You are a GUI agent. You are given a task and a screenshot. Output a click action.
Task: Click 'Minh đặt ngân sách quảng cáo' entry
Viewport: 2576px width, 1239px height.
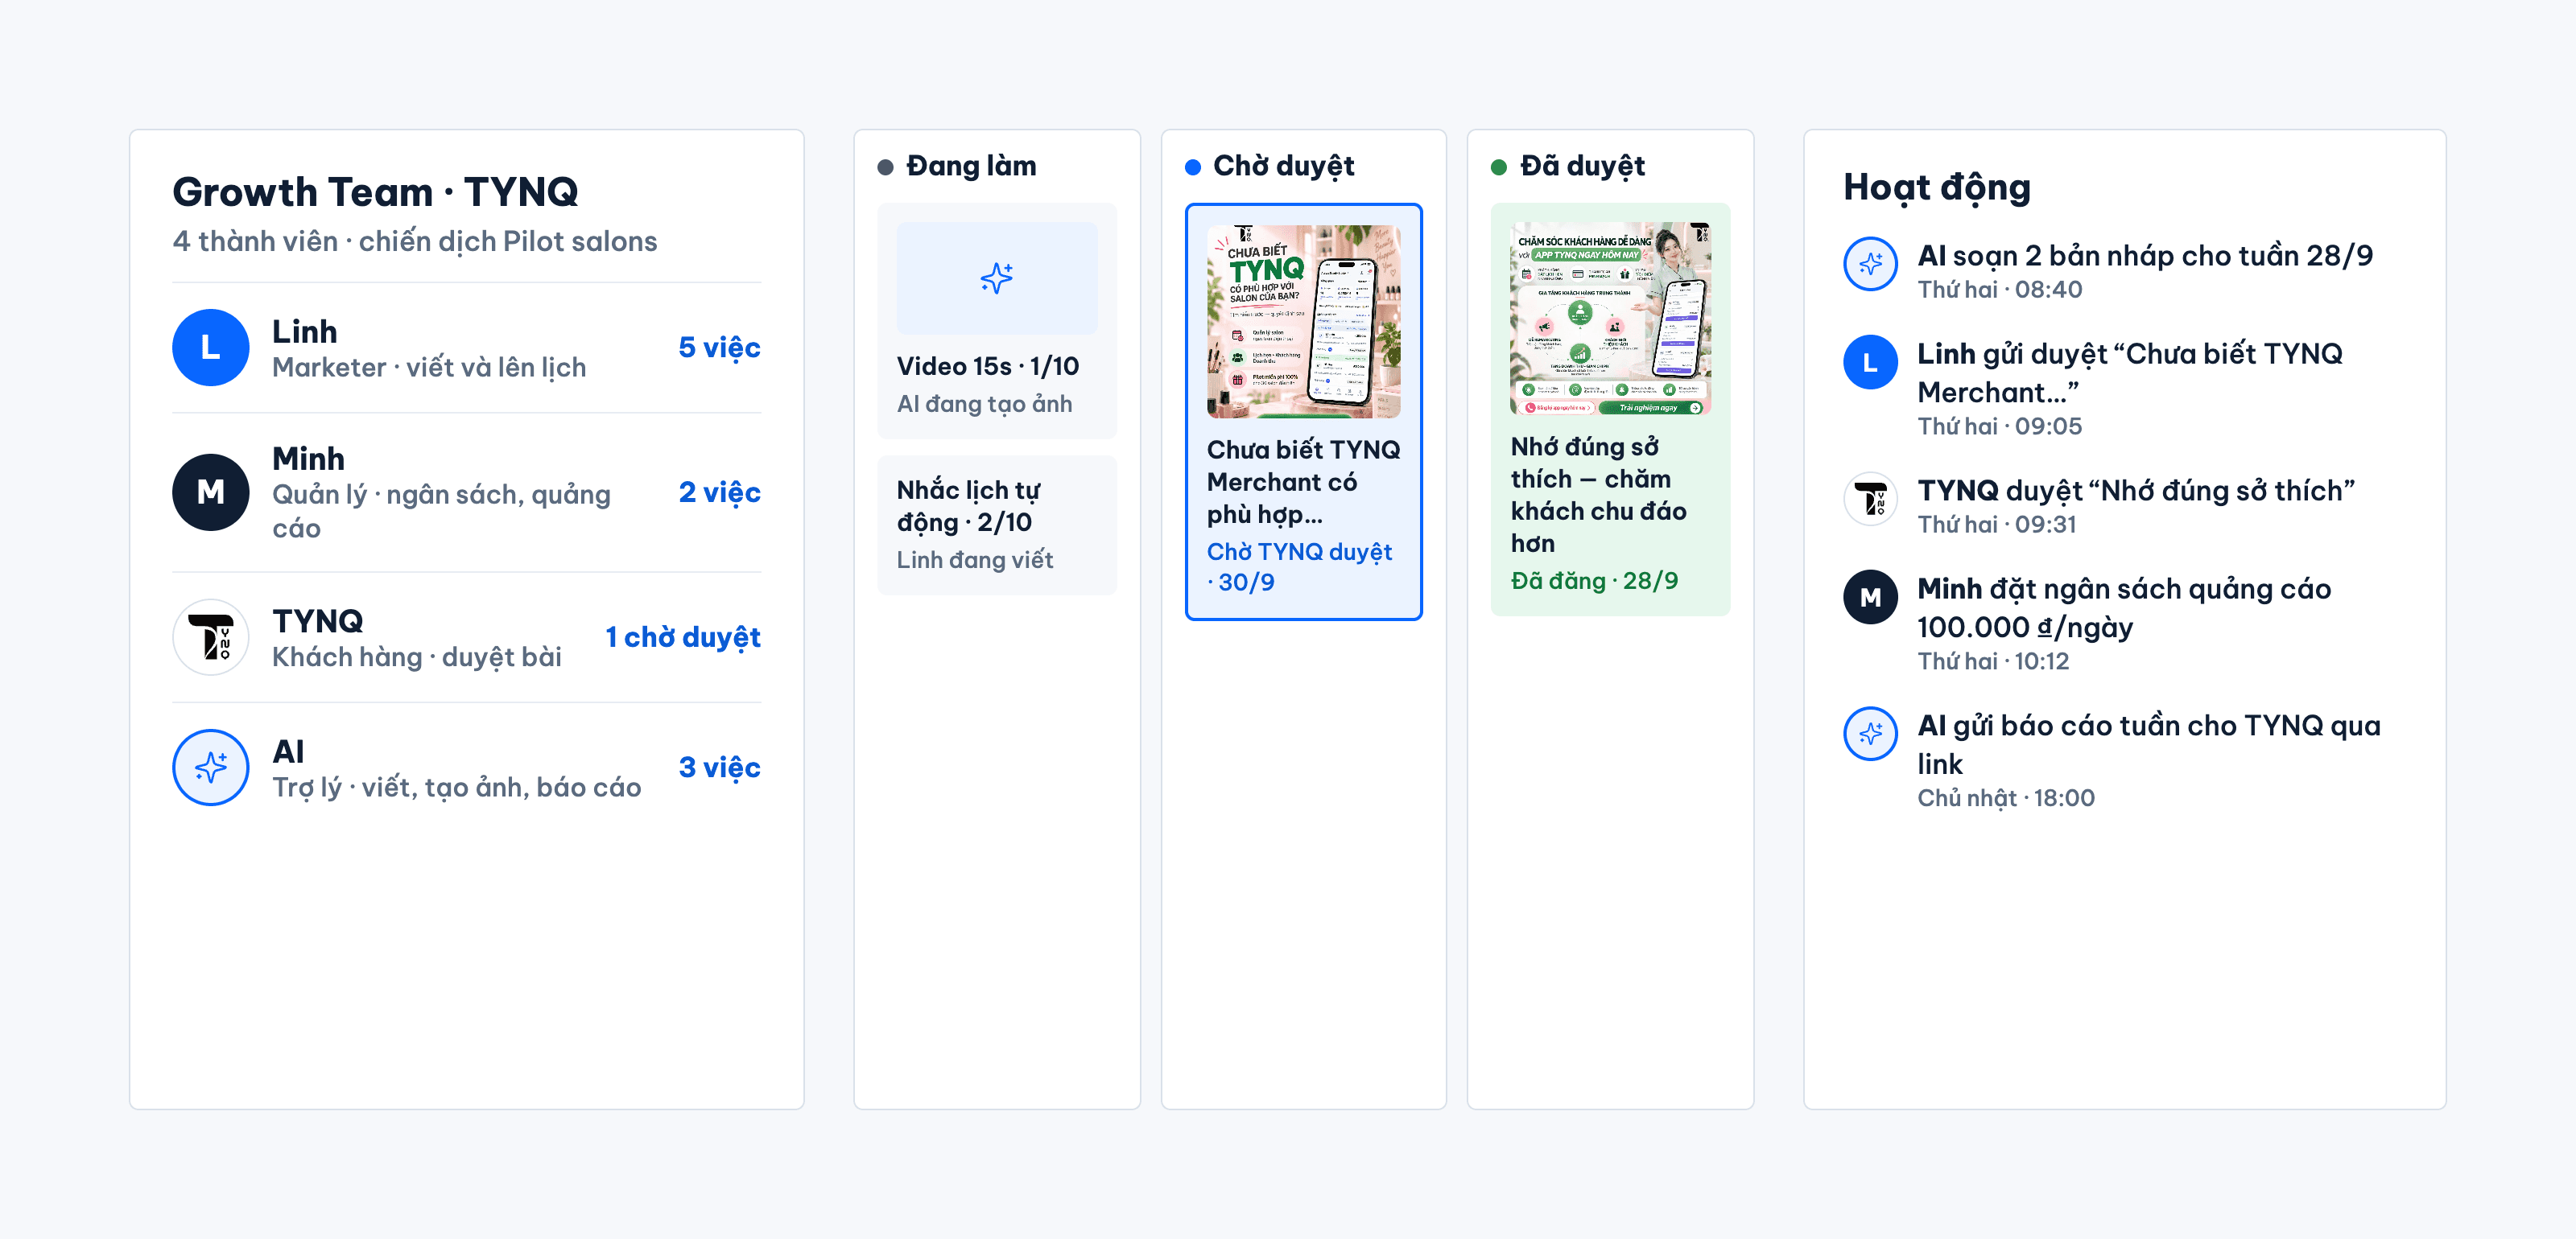point(2124,607)
